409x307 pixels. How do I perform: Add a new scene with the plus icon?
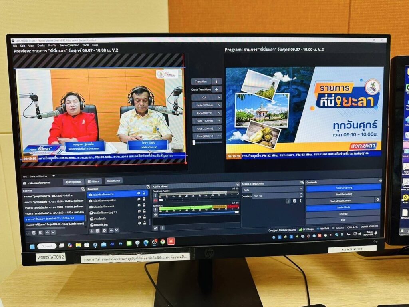tap(28, 232)
